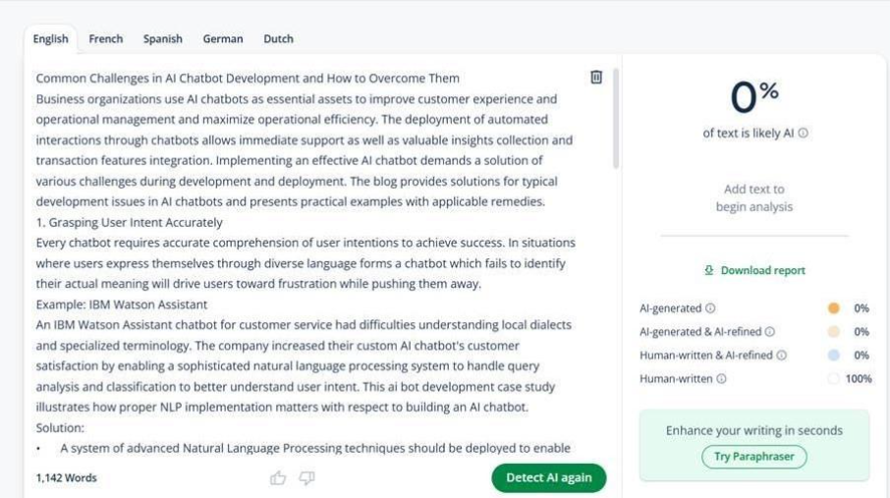The image size is (890, 498).
Task: Click the blue Human-written & AI-refined dot
Action: click(834, 356)
